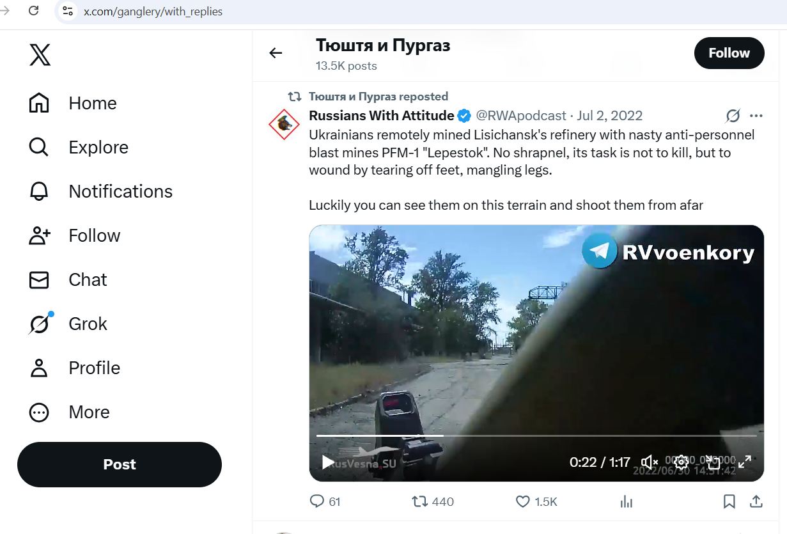Reply to the post via comment icon

[x=317, y=501]
